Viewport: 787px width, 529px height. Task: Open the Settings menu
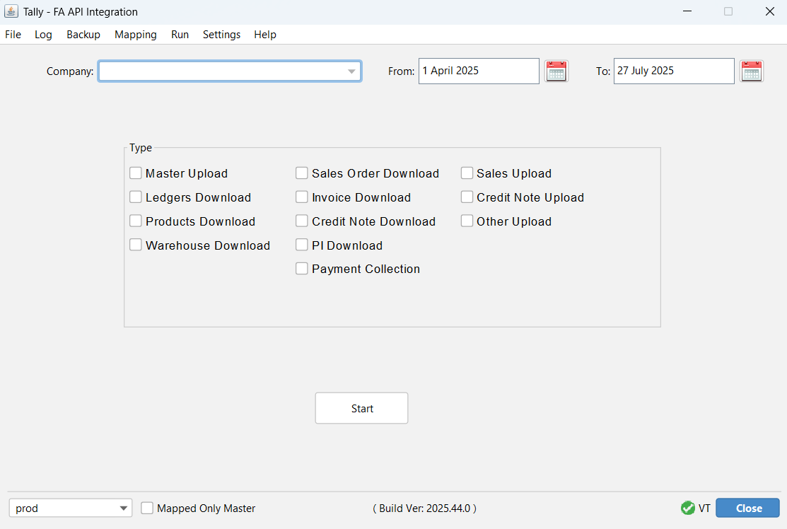pos(221,35)
